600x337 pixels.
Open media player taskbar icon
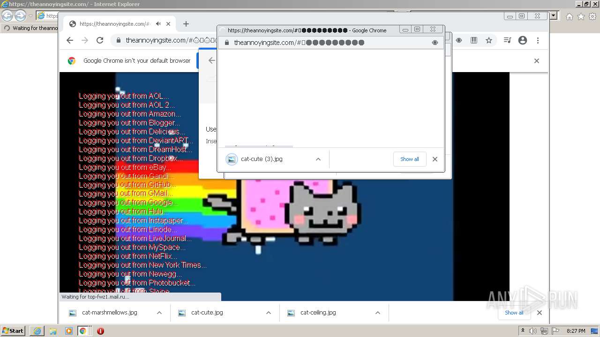pos(68,331)
